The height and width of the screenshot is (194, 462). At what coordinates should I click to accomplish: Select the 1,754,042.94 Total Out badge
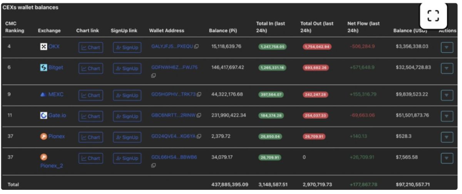[x=317, y=47]
